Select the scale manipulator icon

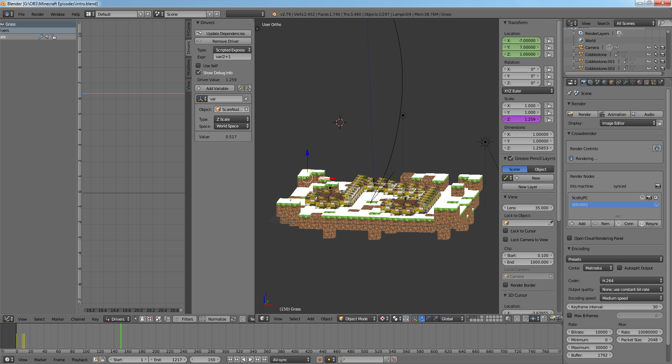[x=435, y=318]
